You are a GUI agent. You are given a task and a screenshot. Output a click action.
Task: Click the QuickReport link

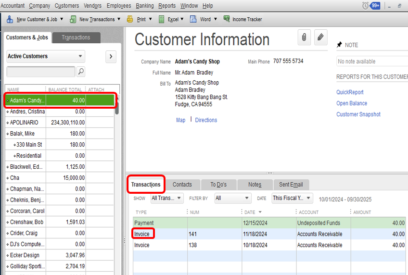(x=350, y=92)
